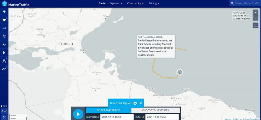Focus the Search MarineTraffic field
Image resolution: width=261 pixels, height=120 pixels.
(247, 3)
